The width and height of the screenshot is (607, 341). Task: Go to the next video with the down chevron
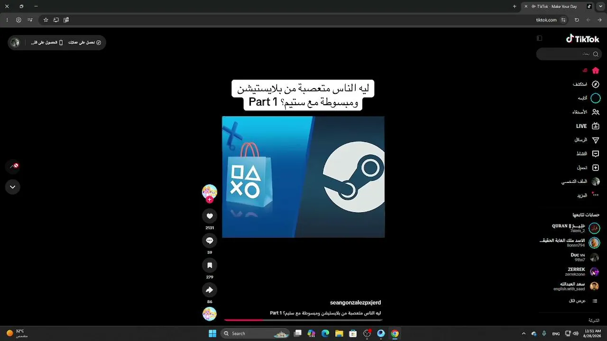coord(13,187)
